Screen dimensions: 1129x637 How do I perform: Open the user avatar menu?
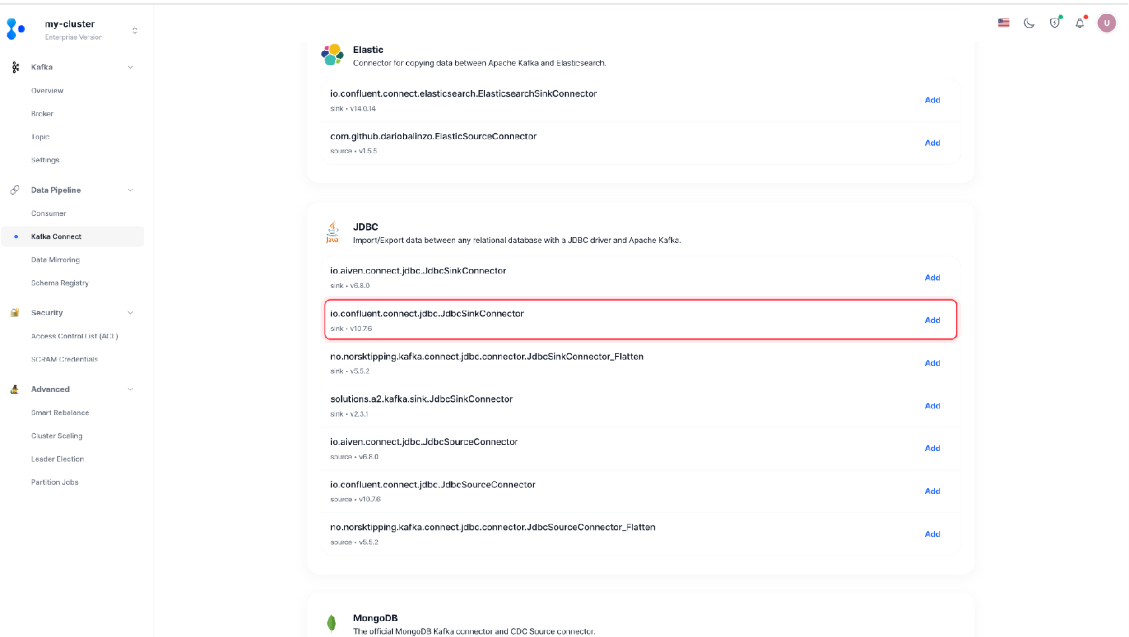[x=1106, y=23]
